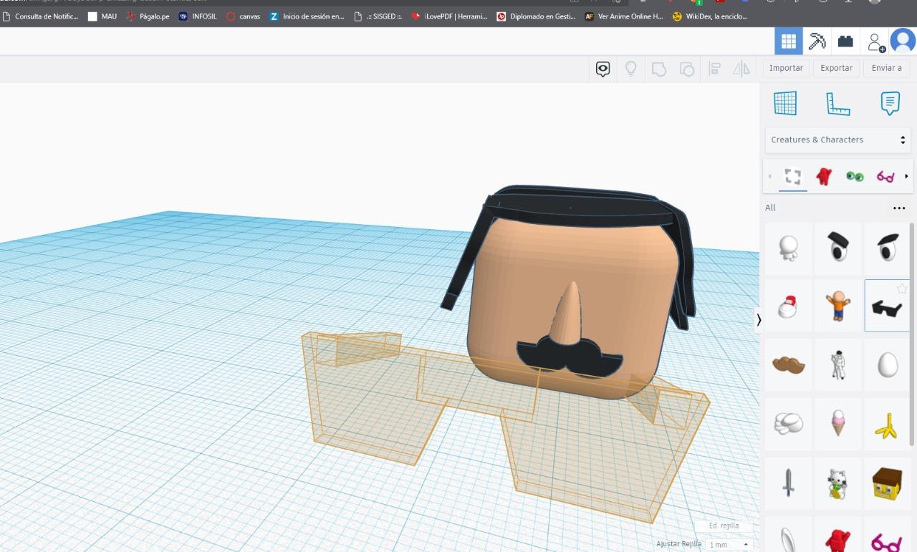Click the Ed. rejilla button

723,526
